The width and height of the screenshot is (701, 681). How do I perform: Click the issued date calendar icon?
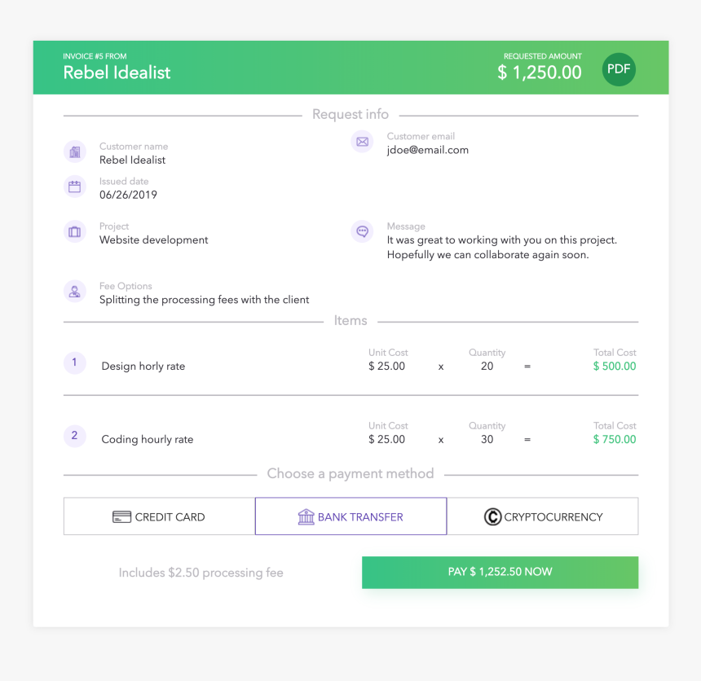point(75,187)
